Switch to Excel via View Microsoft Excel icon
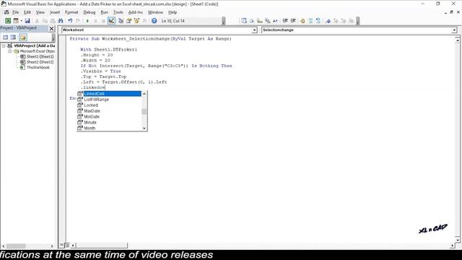 pos(8,21)
